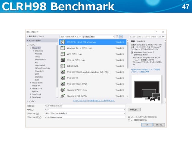Select Workflow in the template tree
This screenshot has height=144, width=192.
pyautogui.click(x=39, y=77)
